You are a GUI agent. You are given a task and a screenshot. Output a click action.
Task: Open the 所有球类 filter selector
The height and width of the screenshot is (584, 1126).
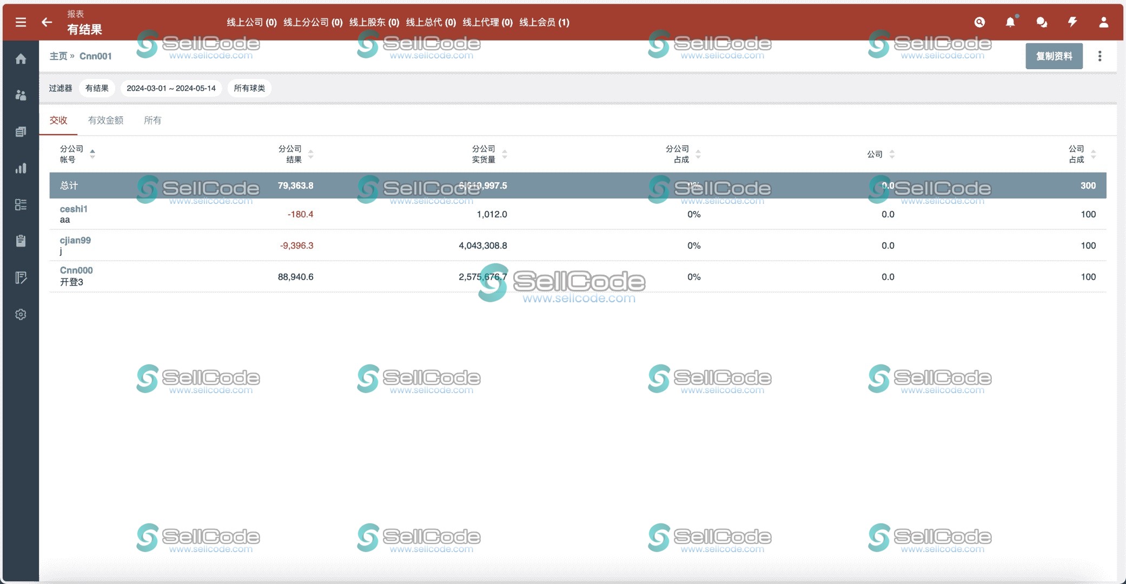click(x=249, y=88)
